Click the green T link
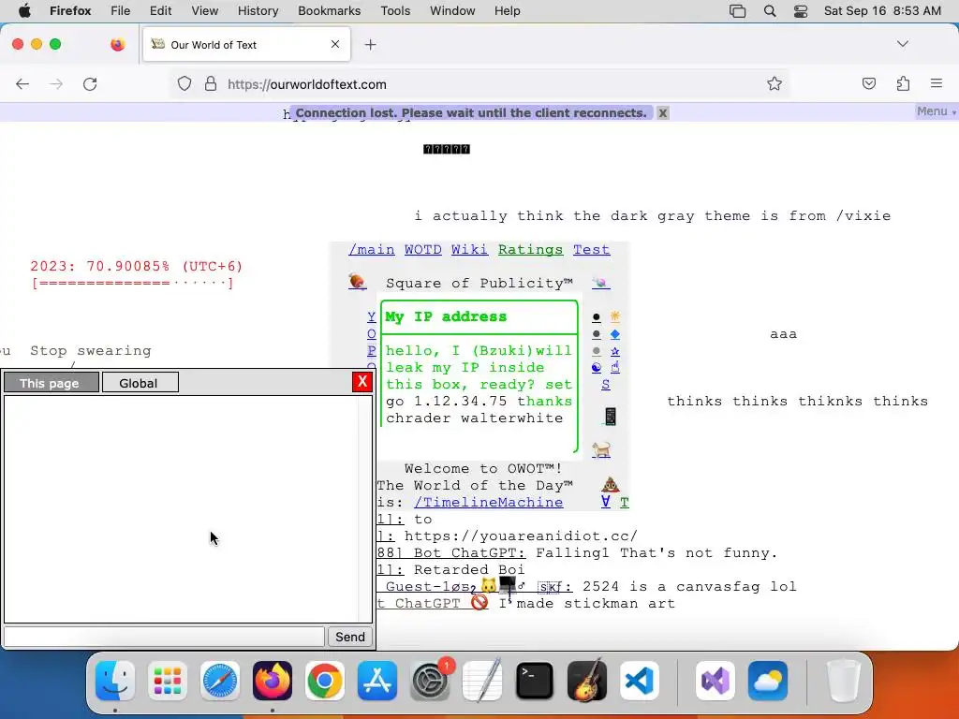The image size is (959, 719). 624,502
